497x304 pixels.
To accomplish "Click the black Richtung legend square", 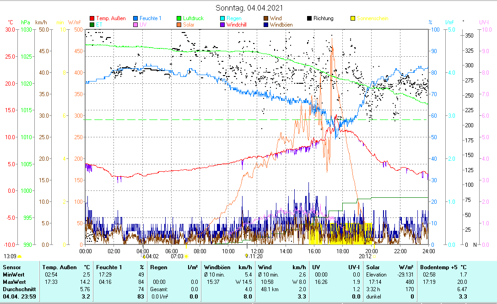I will point(310,18).
